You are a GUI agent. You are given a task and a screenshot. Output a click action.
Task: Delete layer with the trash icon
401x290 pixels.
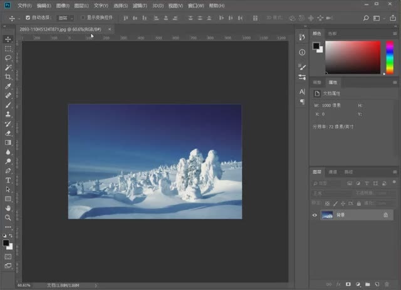click(387, 284)
